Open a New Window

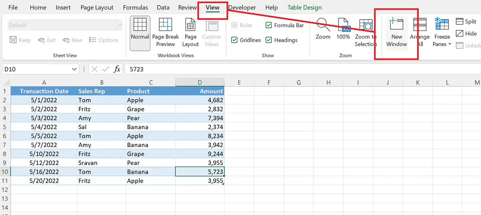(396, 33)
